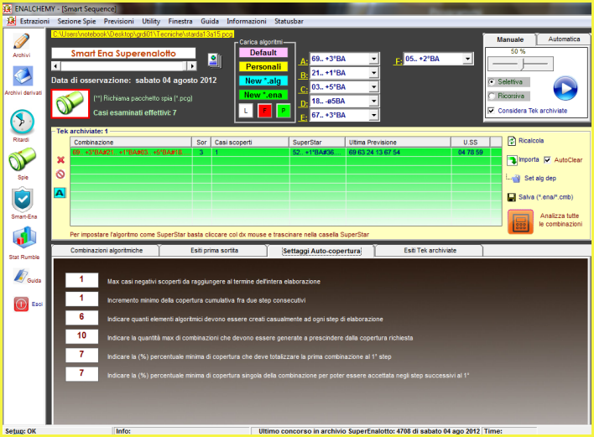Screen dimensions: 594x437
Task: Open the Finestra menu
Action: [180, 21]
